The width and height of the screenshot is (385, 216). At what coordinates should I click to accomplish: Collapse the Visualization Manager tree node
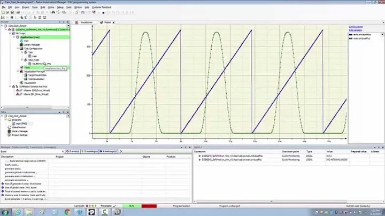click(x=18, y=72)
